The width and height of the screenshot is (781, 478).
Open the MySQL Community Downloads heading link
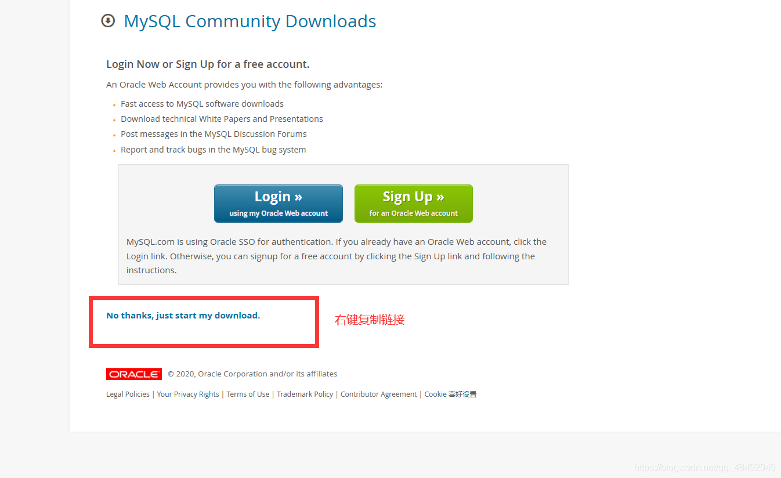pos(250,21)
